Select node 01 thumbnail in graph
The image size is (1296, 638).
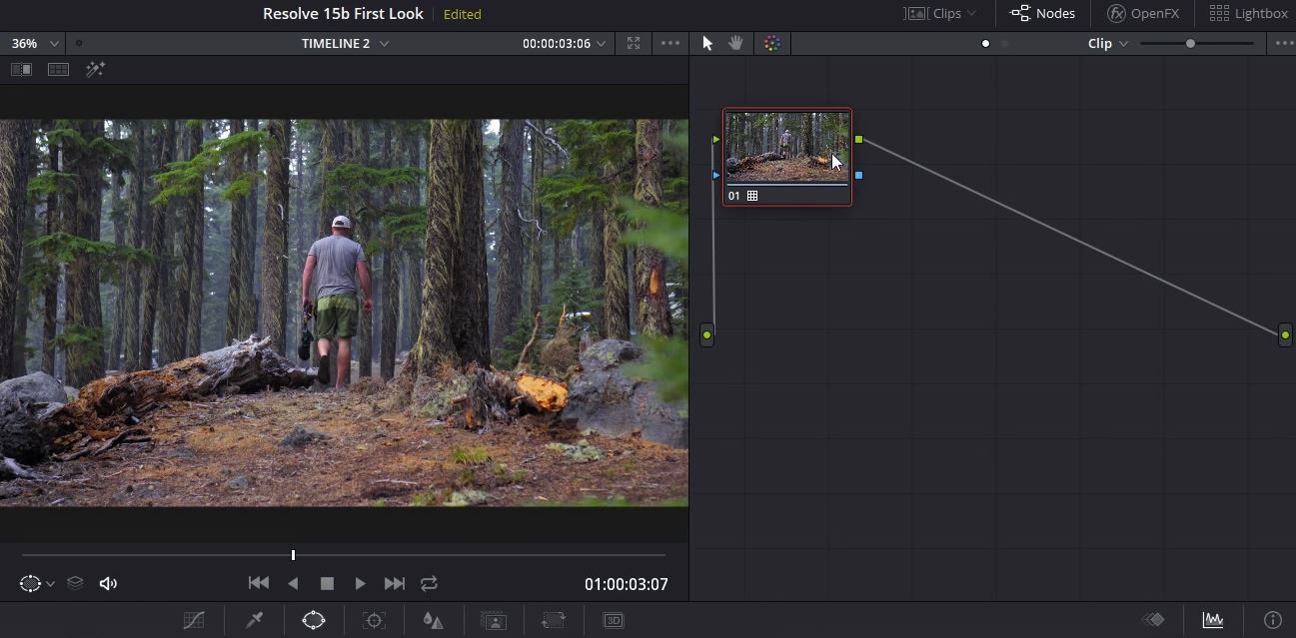(x=786, y=146)
